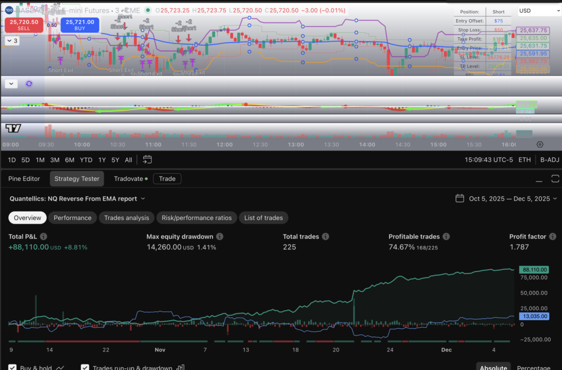Click the info icon next to Max equity drawdown
Image resolution: width=562 pixels, height=370 pixels.
220,237
